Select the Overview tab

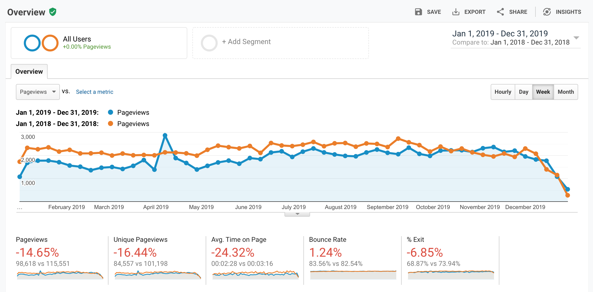tap(29, 71)
